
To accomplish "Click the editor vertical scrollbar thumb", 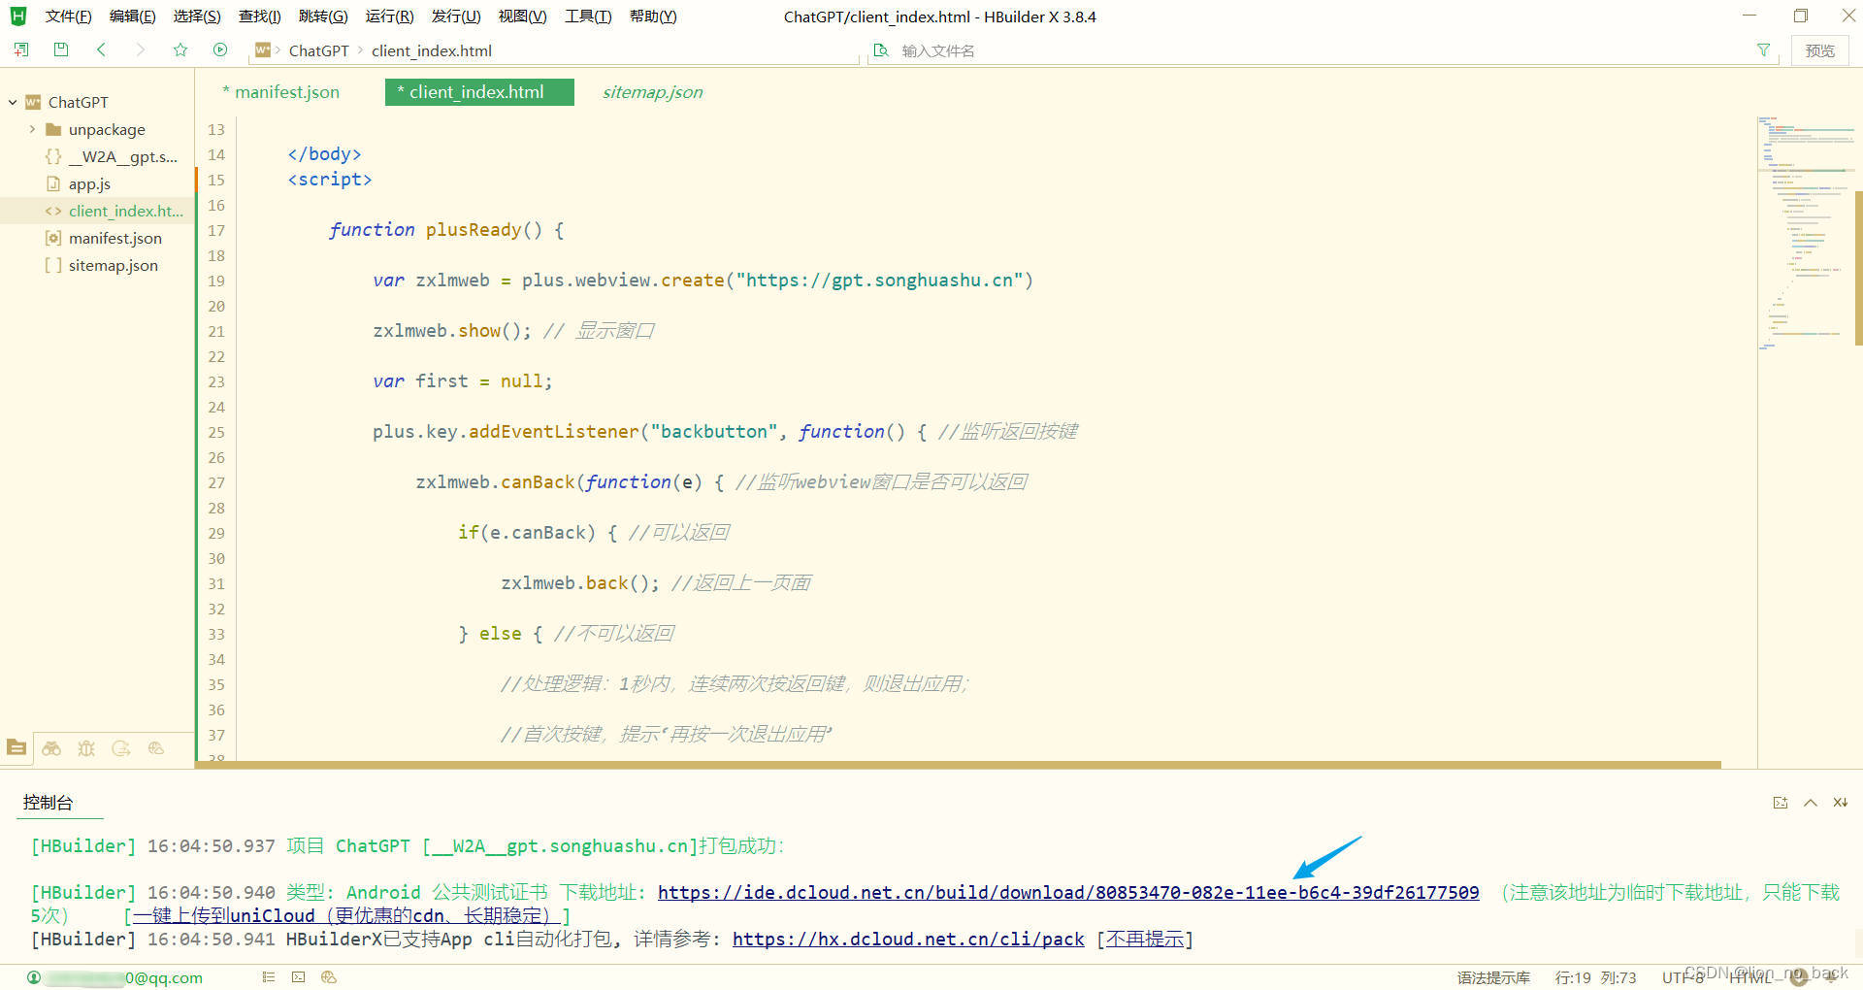I will pos(1858,268).
